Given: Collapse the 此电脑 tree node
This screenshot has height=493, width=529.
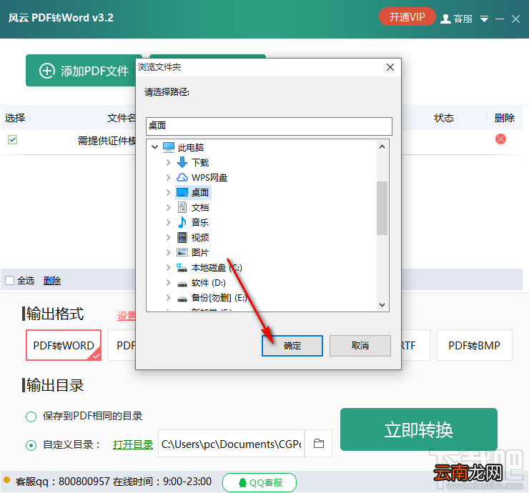Looking at the screenshot, I should pyautogui.click(x=154, y=147).
